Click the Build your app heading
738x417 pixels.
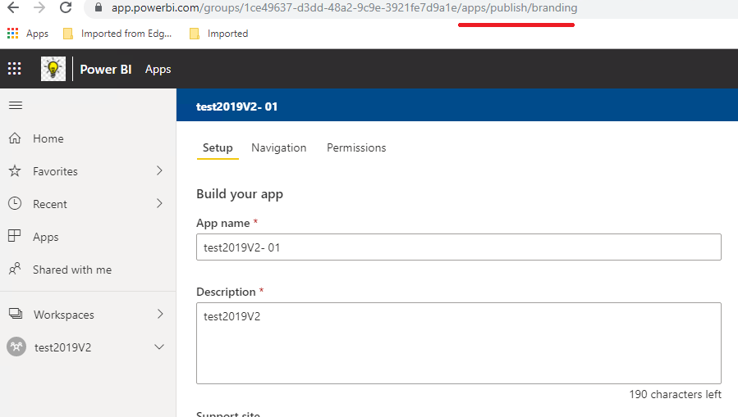(x=240, y=194)
